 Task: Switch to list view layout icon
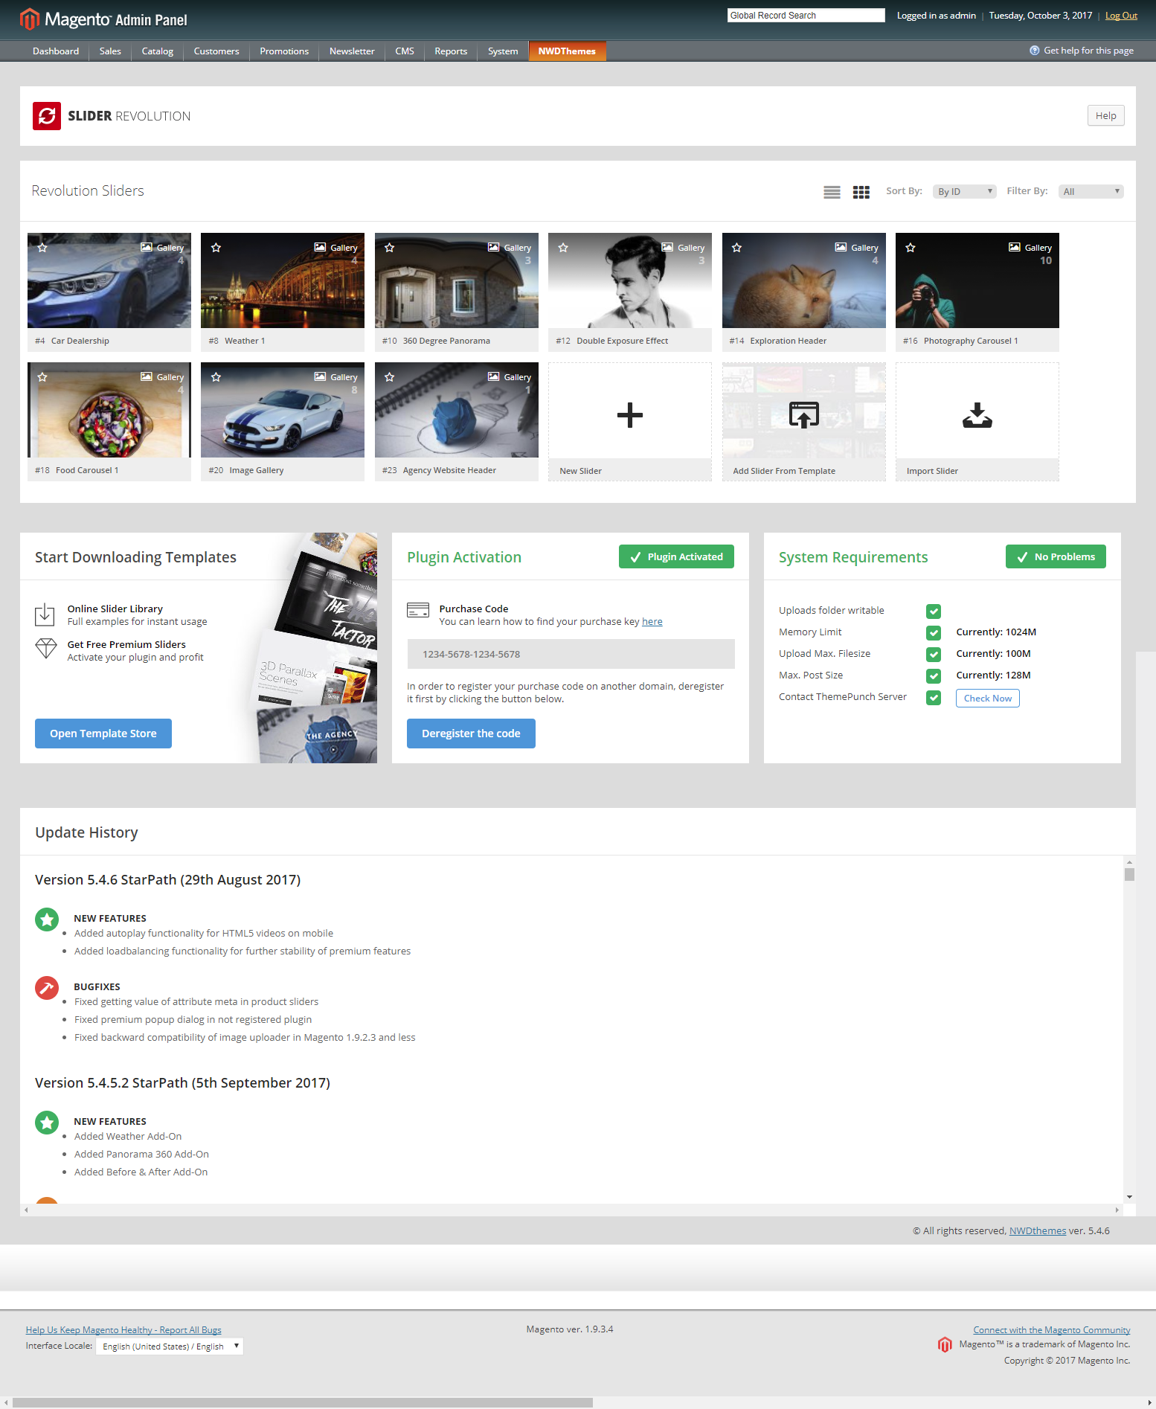point(832,192)
